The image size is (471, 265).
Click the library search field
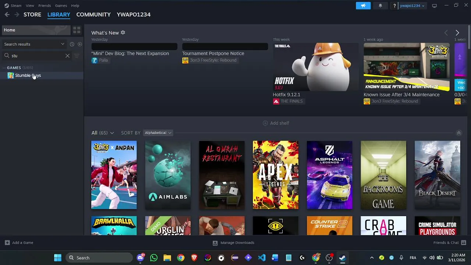(37, 56)
